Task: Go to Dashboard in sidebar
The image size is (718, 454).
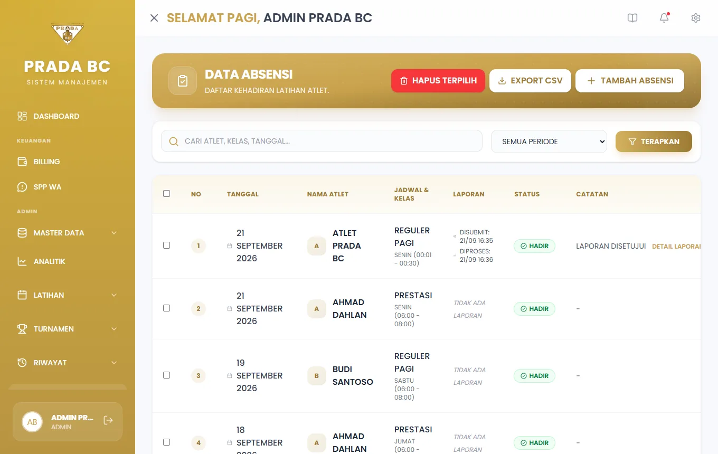Action: pos(67,116)
